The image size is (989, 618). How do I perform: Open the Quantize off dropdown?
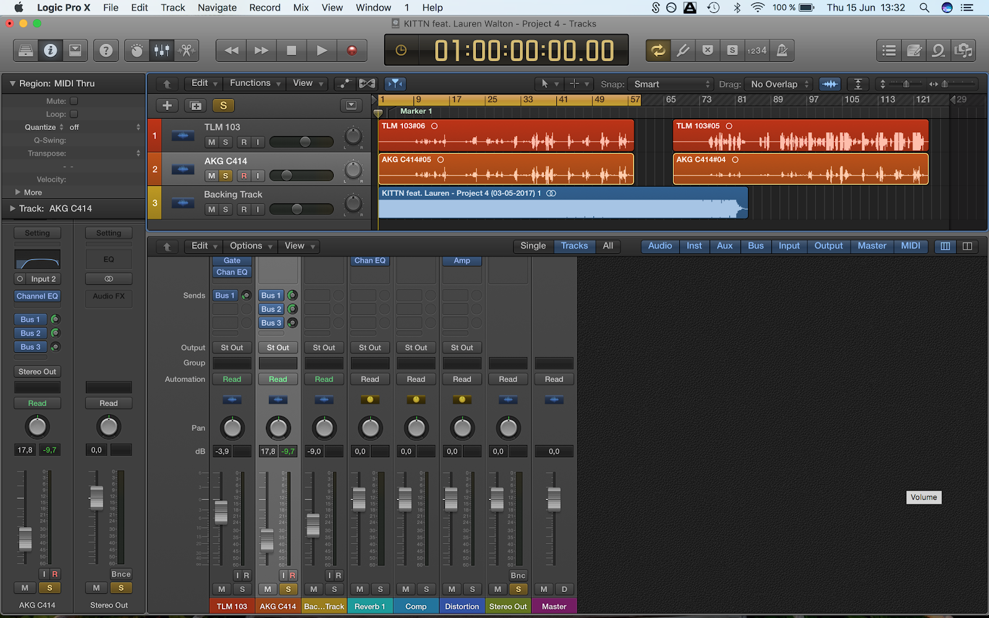[105, 127]
